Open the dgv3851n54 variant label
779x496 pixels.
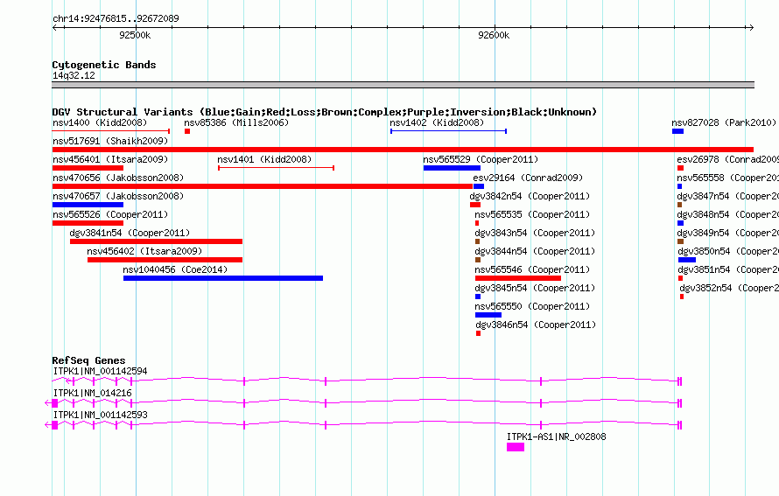[x=728, y=269]
